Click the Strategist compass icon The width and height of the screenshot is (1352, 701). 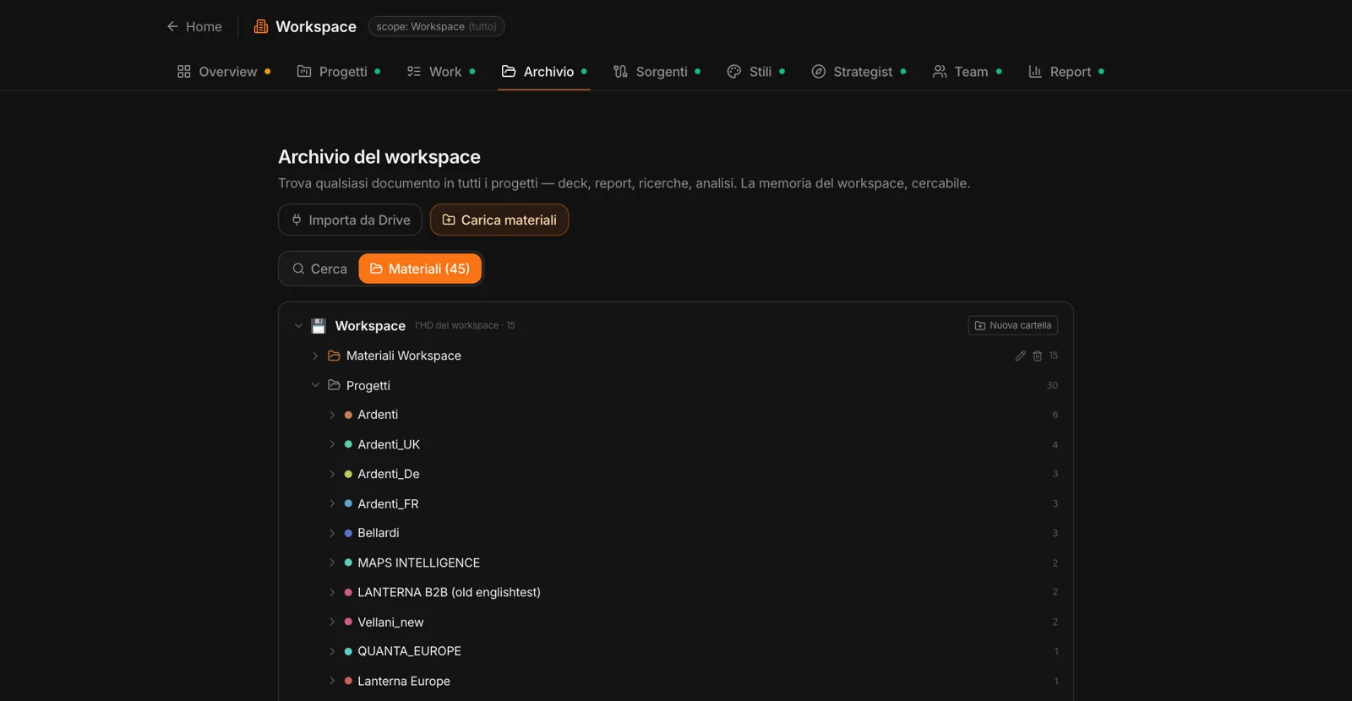click(819, 72)
